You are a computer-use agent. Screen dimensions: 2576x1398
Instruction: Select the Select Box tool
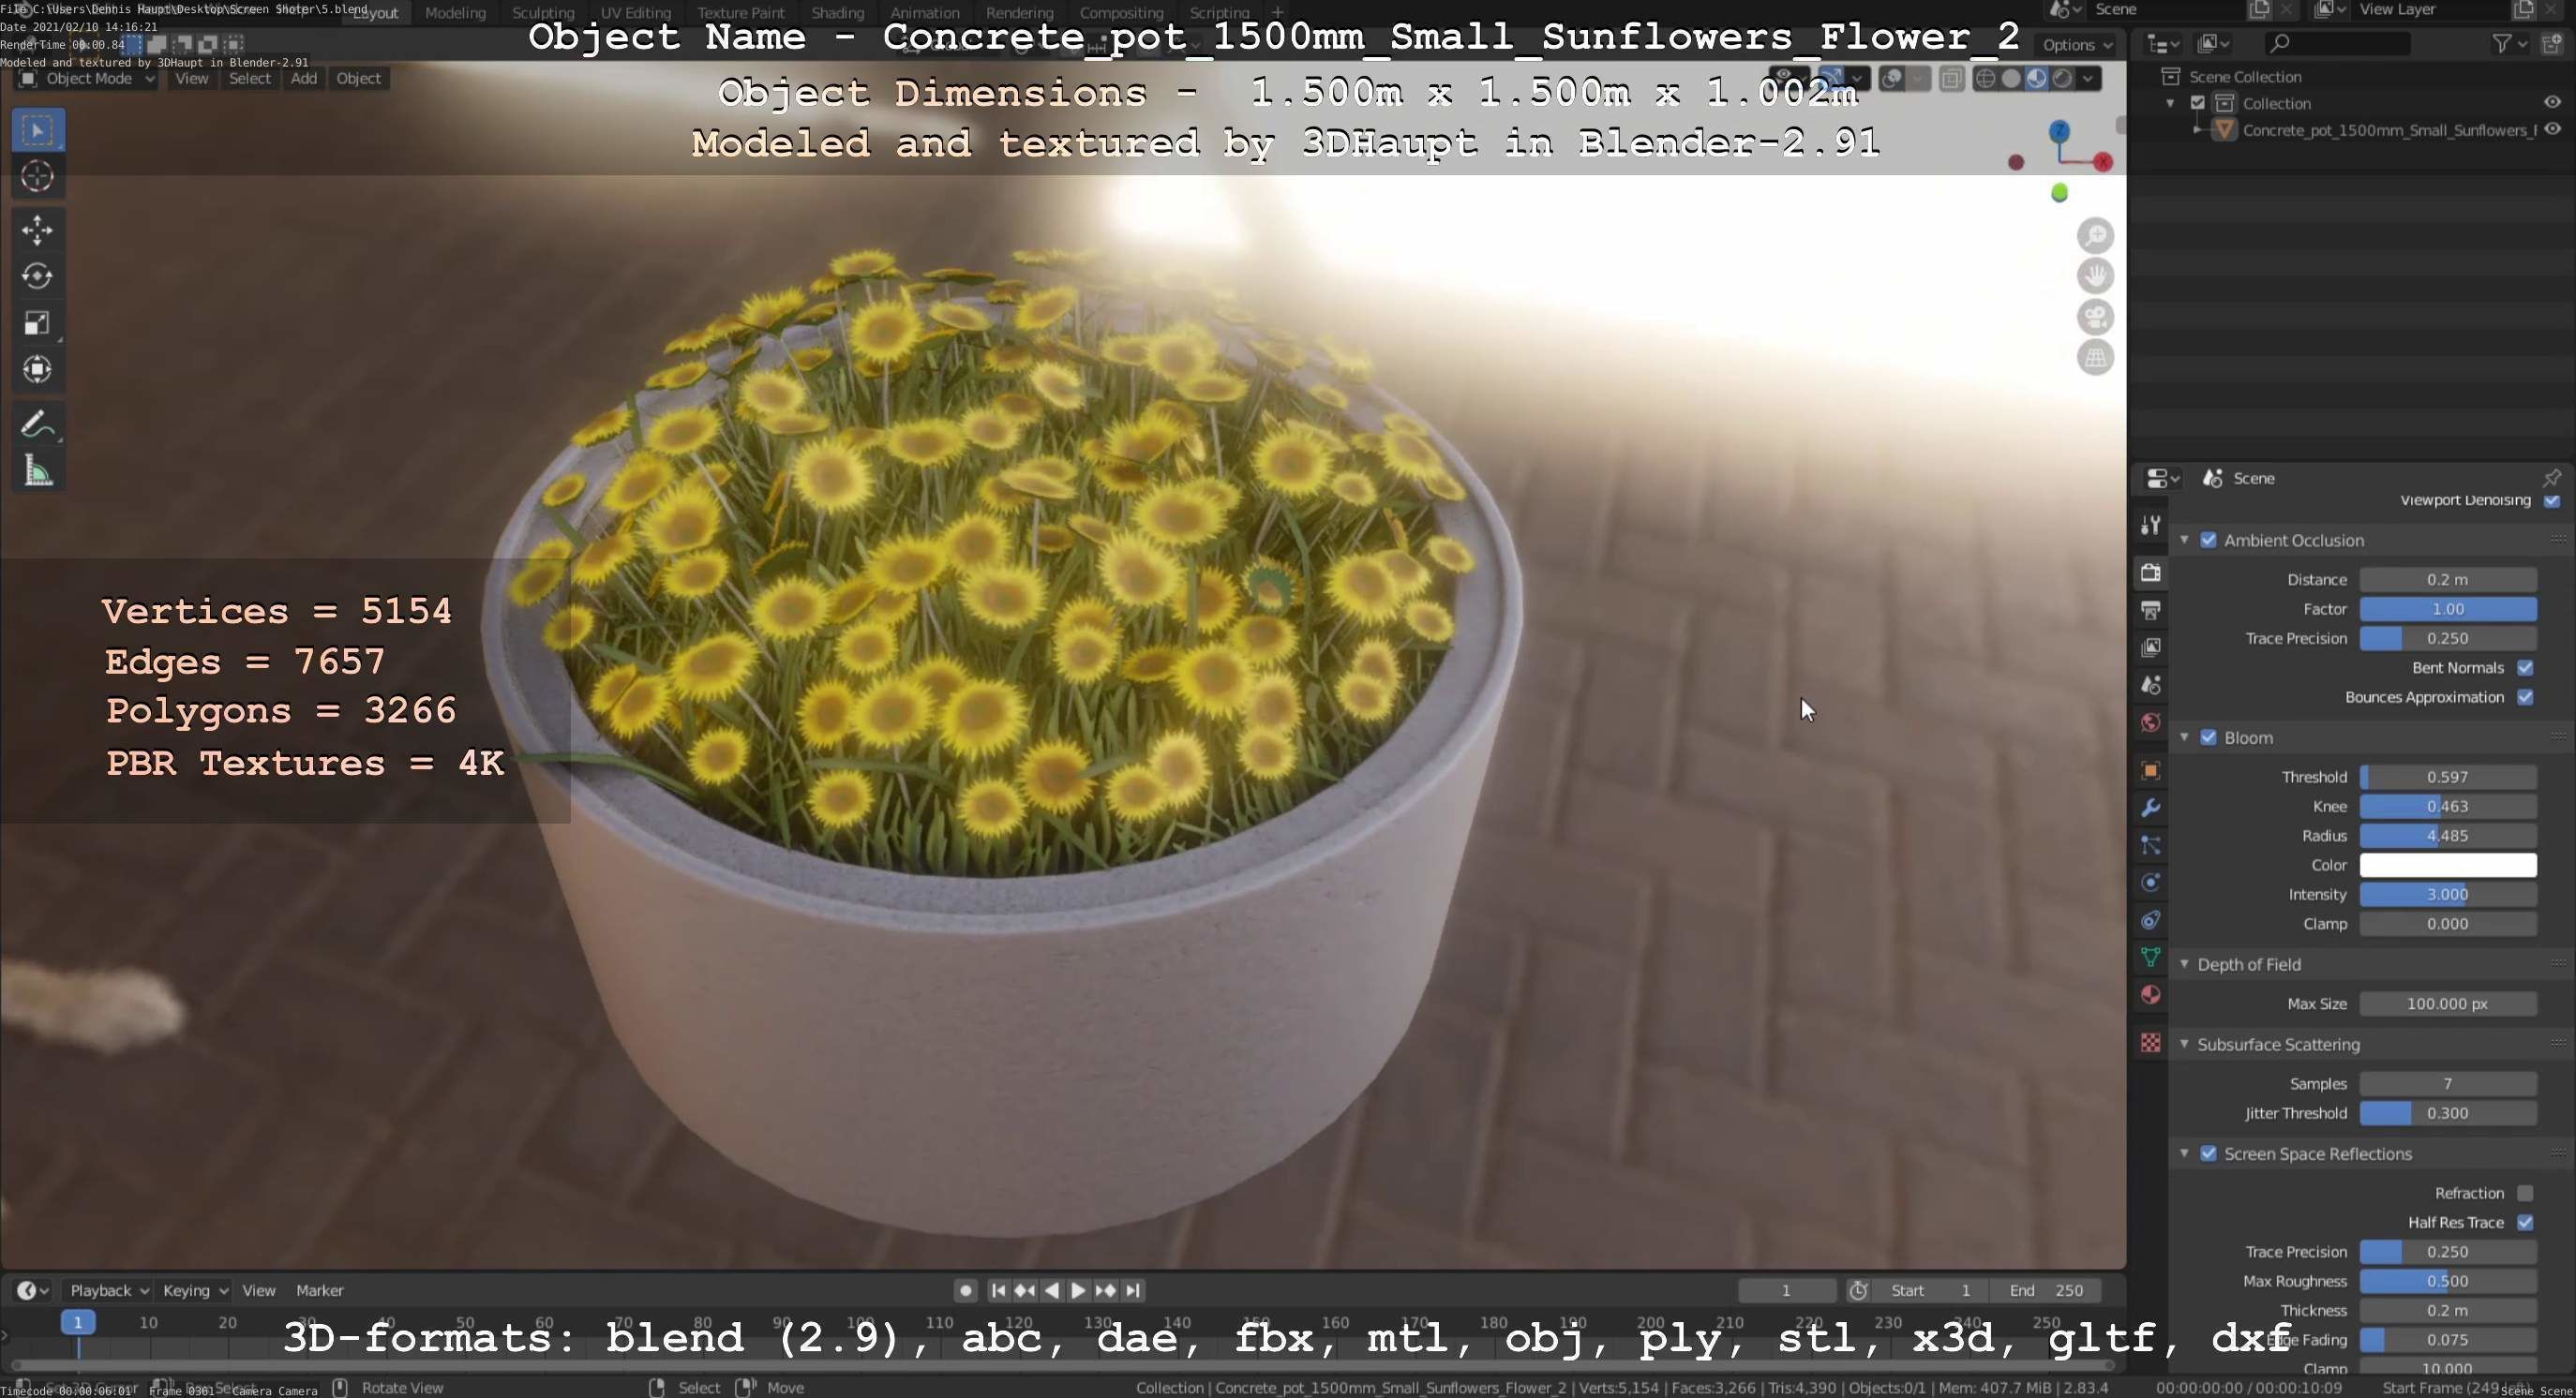click(x=38, y=131)
